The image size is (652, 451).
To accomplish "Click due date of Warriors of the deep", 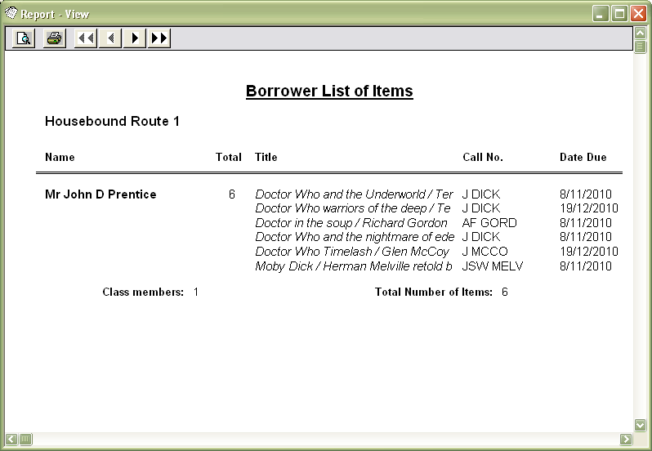I will pos(589,208).
